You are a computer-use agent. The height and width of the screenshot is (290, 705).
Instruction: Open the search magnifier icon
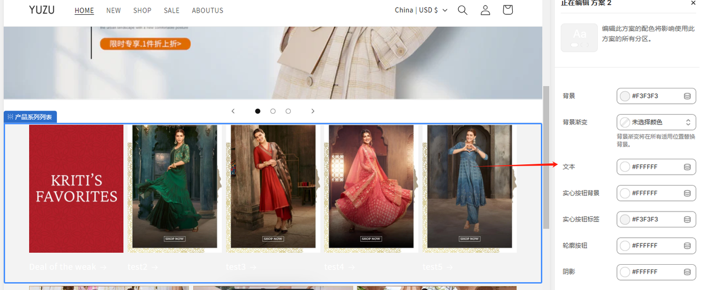pyautogui.click(x=463, y=10)
